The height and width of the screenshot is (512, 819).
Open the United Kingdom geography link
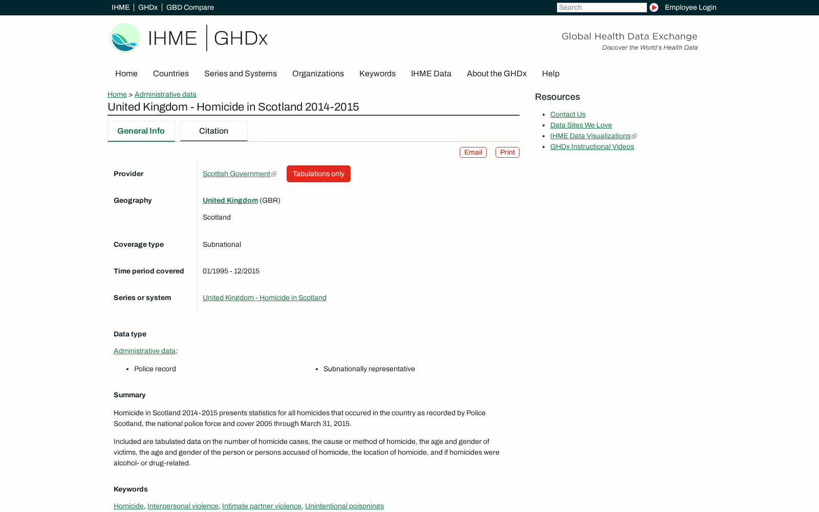click(230, 200)
